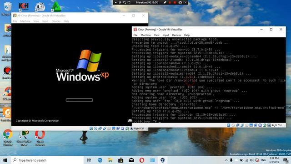Open display indicator in XP Cinur status bar
Image resolution: width=291 pixels, height=164 pixels.
point(113,128)
